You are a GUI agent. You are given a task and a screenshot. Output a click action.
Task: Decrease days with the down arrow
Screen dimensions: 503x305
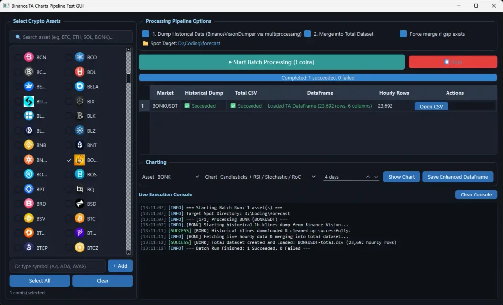pyautogui.click(x=376, y=177)
